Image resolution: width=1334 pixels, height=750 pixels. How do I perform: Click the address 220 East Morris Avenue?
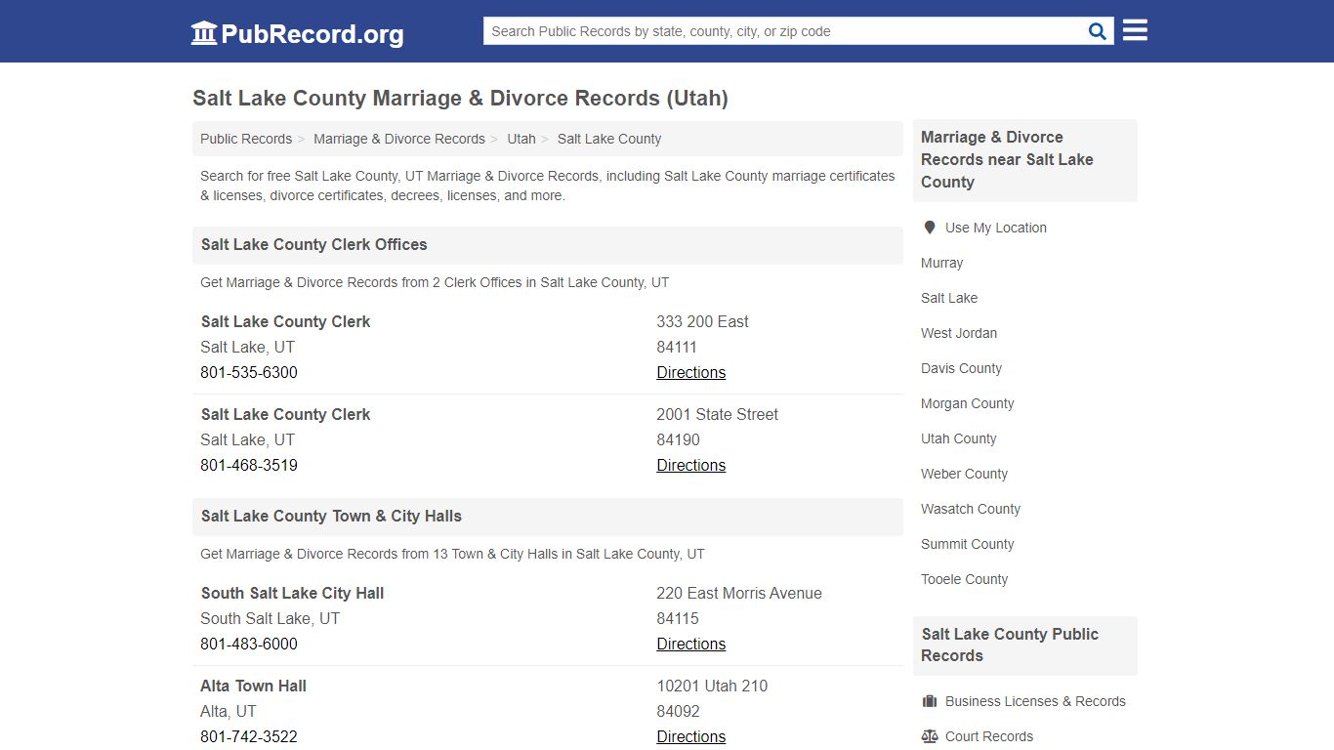[739, 593]
